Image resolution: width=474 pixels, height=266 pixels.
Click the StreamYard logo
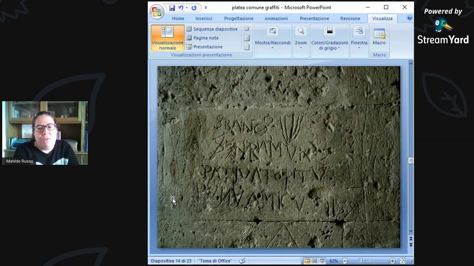click(443, 32)
